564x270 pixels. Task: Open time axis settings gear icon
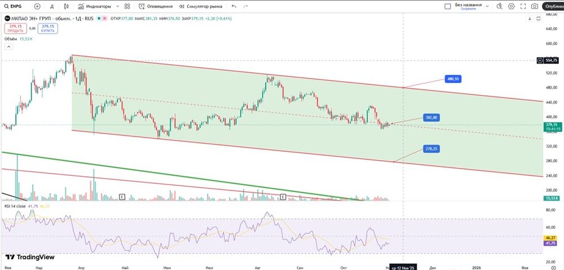pyautogui.click(x=553, y=268)
